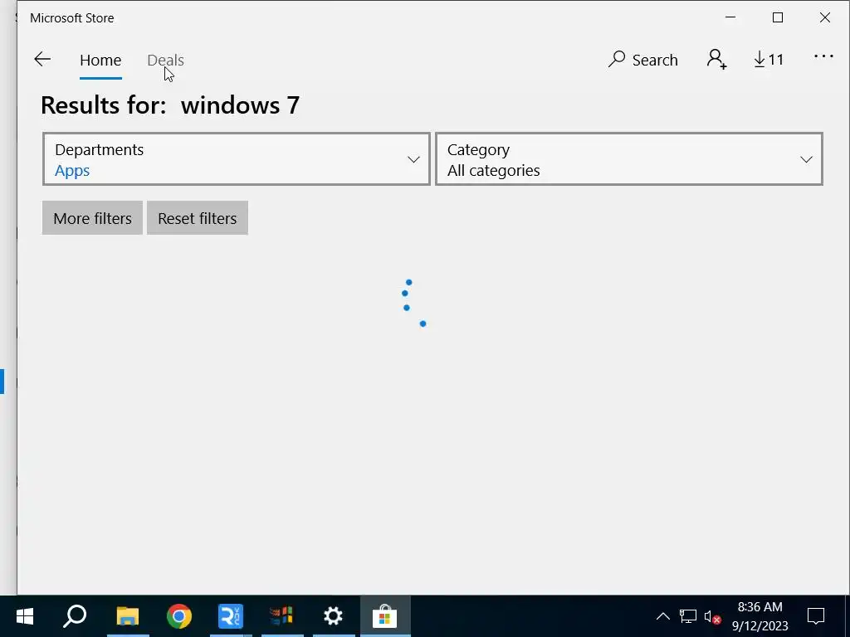Open the Home tab
This screenshot has width=850, height=637.
coord(100,60)
